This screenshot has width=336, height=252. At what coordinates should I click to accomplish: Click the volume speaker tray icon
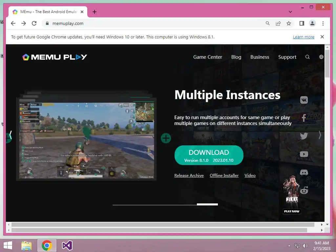pyautogui.click(x=305, y=246)
